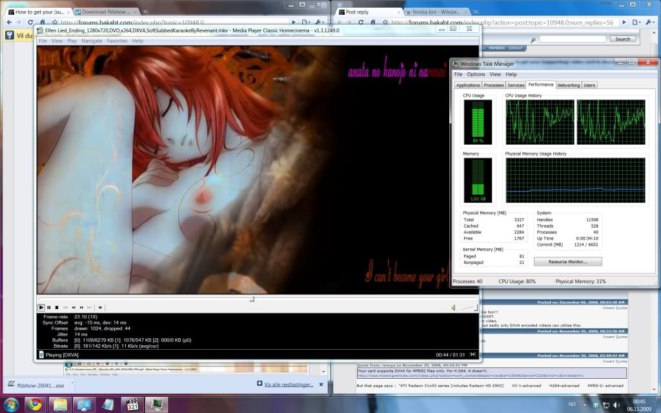Open the Services tab in Task Manager
This screenshot has height=413, width=661.
click(516, 85)
